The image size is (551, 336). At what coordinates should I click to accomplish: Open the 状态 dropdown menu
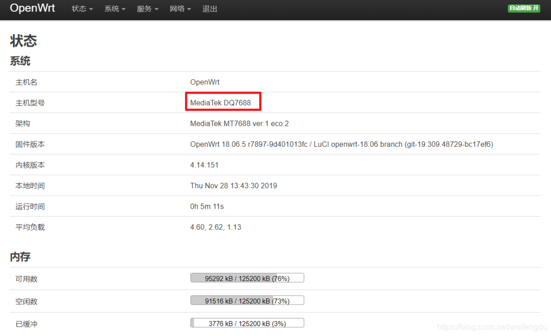coord(82,9)
